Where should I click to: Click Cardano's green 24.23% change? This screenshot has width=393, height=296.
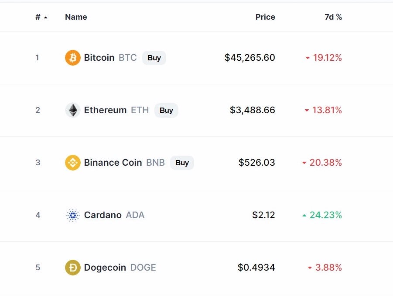click(x=325, y=215)
